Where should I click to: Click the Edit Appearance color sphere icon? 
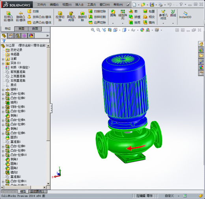click(142, 30)
